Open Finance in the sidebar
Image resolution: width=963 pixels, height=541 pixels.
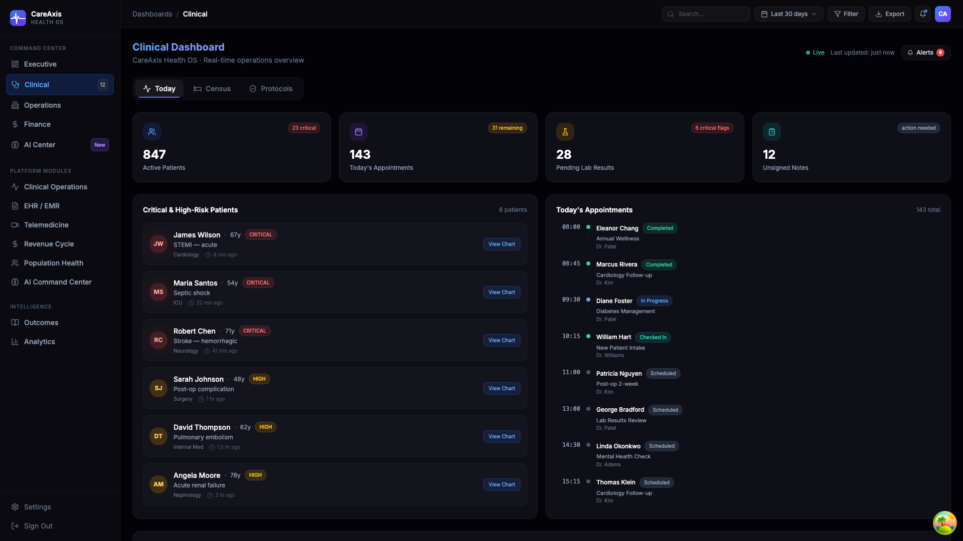pos(60,124)
